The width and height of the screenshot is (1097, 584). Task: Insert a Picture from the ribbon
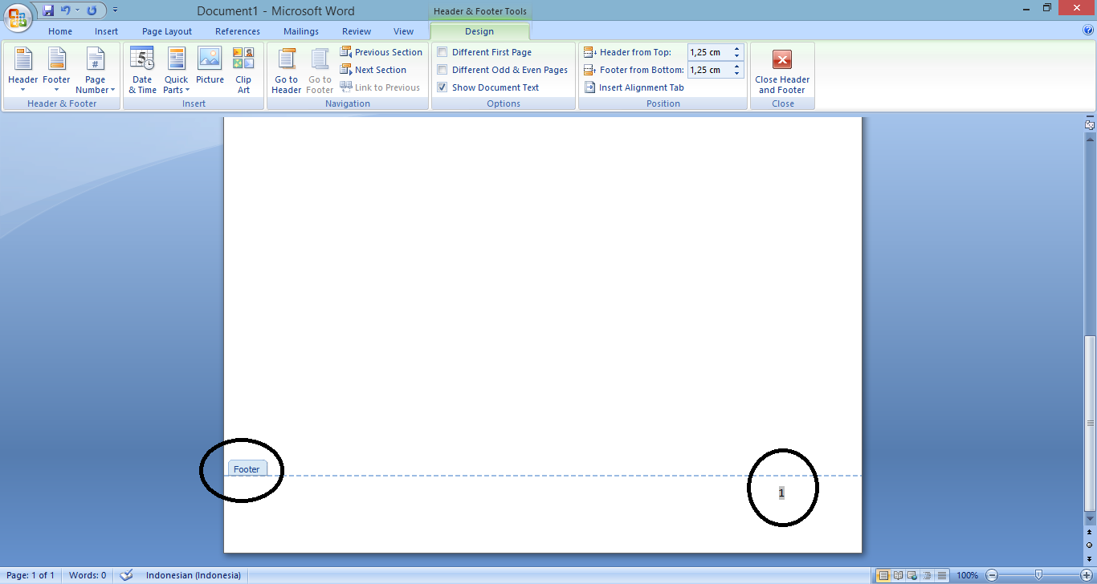tap(210, 61)
